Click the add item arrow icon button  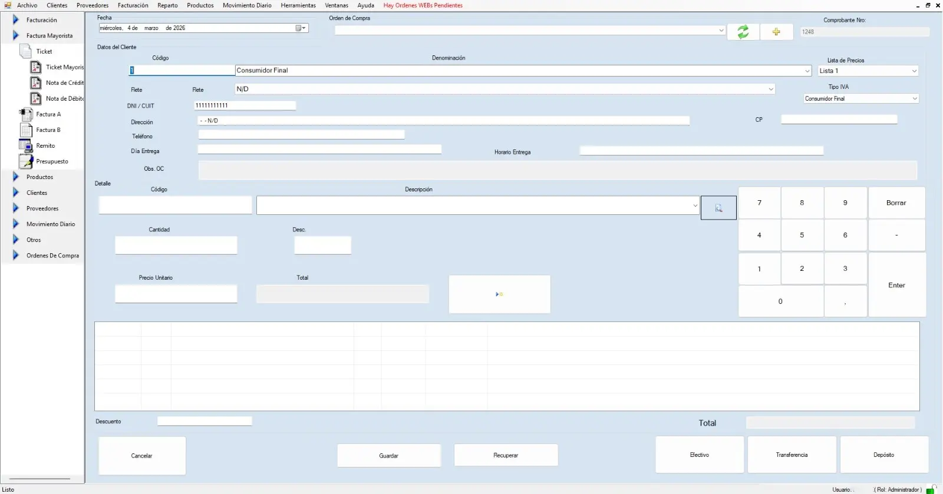click(499, 294)
